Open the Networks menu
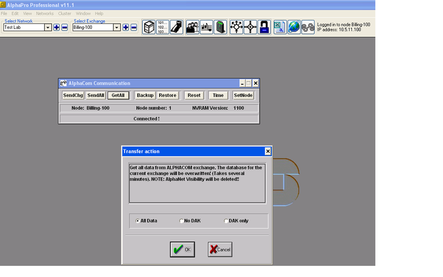 [45, 13]
